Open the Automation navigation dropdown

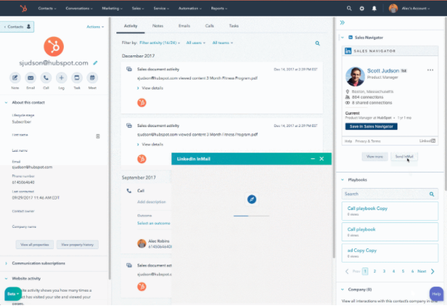coord(190,9)
